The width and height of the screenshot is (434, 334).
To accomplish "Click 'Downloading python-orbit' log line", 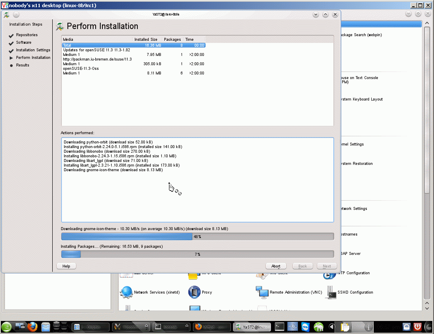I will tap(108, 142).
